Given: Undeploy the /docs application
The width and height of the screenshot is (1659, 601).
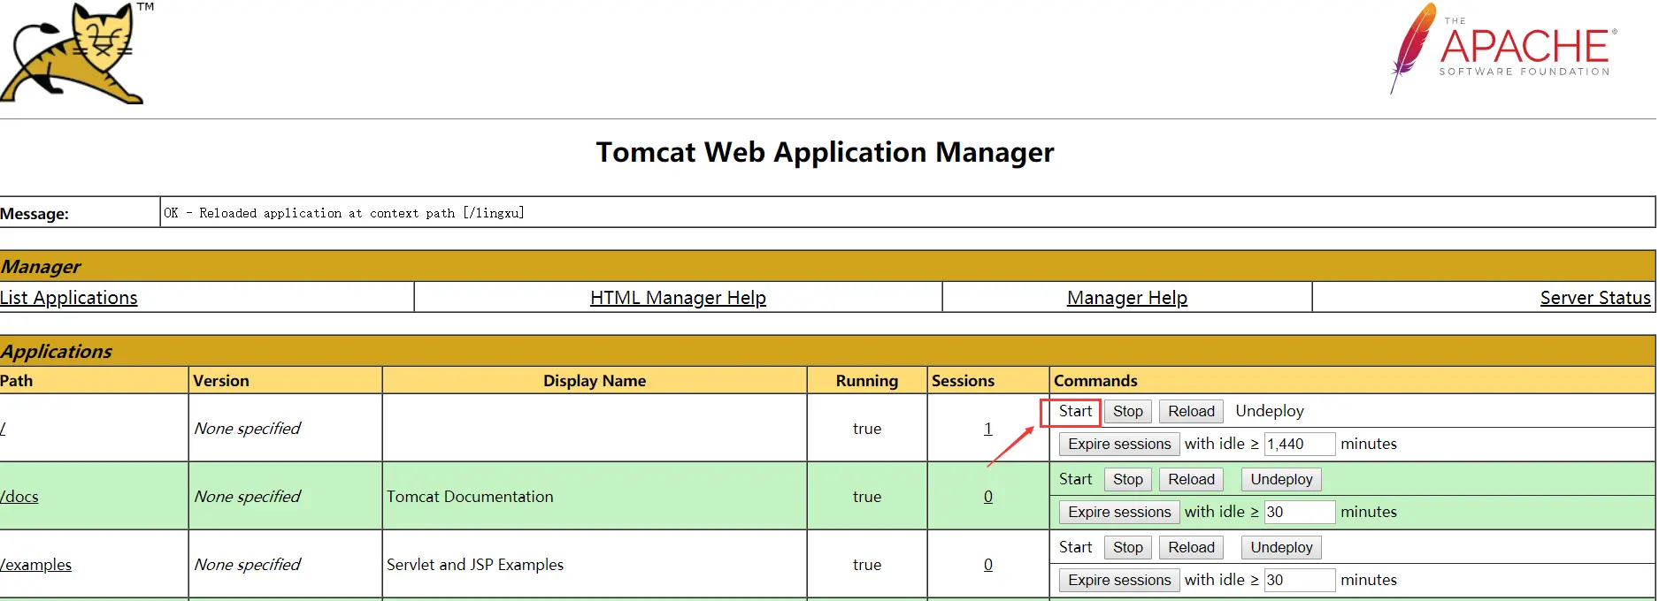Looking at the screenshot, I should click(x=1281, y=479).
